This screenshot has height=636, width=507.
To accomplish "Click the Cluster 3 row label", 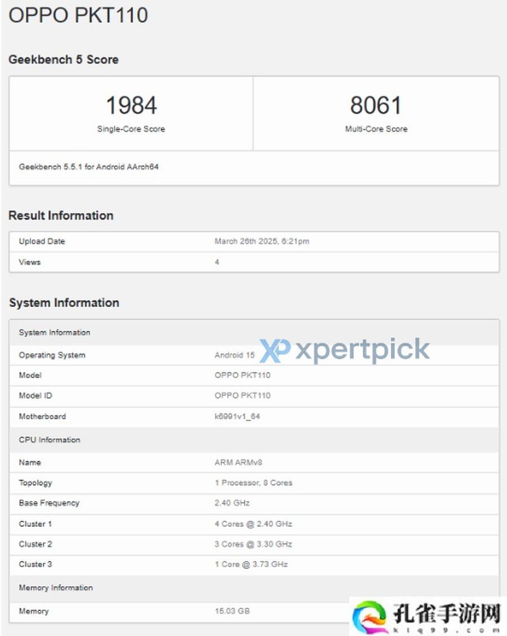I will (x=35, y=564).
